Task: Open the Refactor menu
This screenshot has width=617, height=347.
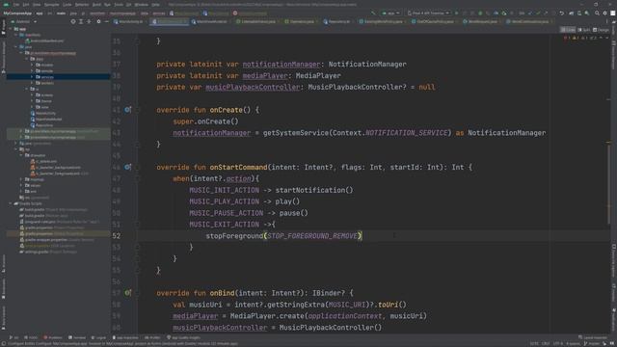Action: pyautogui.click(x=82, y=5)
